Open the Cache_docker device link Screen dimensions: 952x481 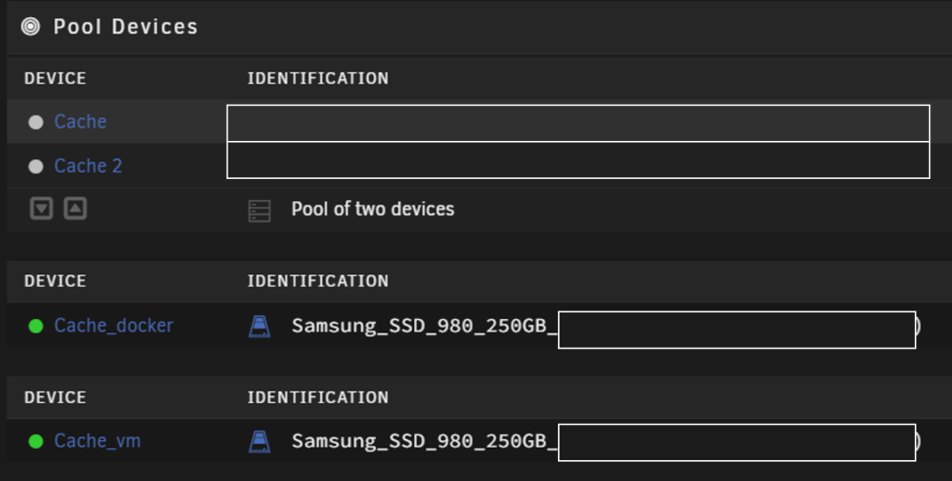pos(113,326)
